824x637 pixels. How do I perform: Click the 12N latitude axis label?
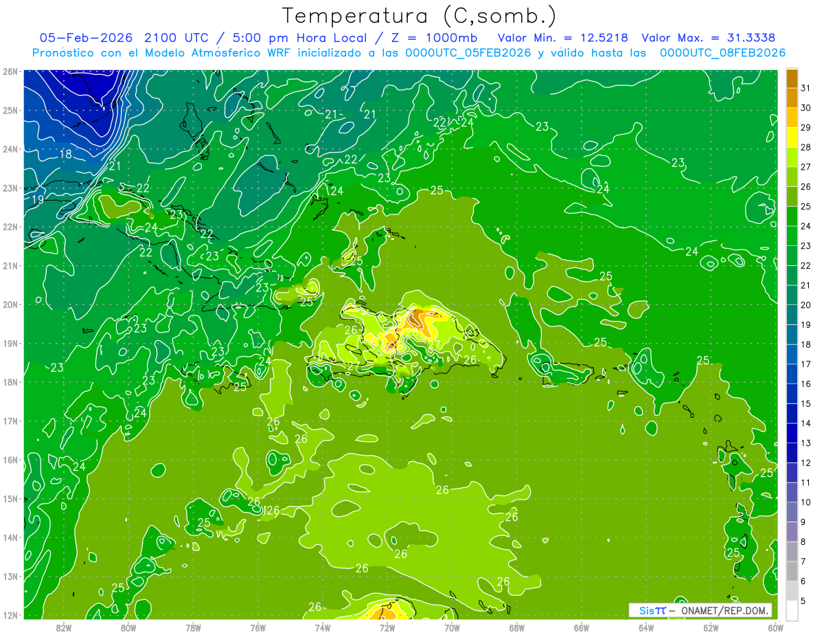click(10, 615)
